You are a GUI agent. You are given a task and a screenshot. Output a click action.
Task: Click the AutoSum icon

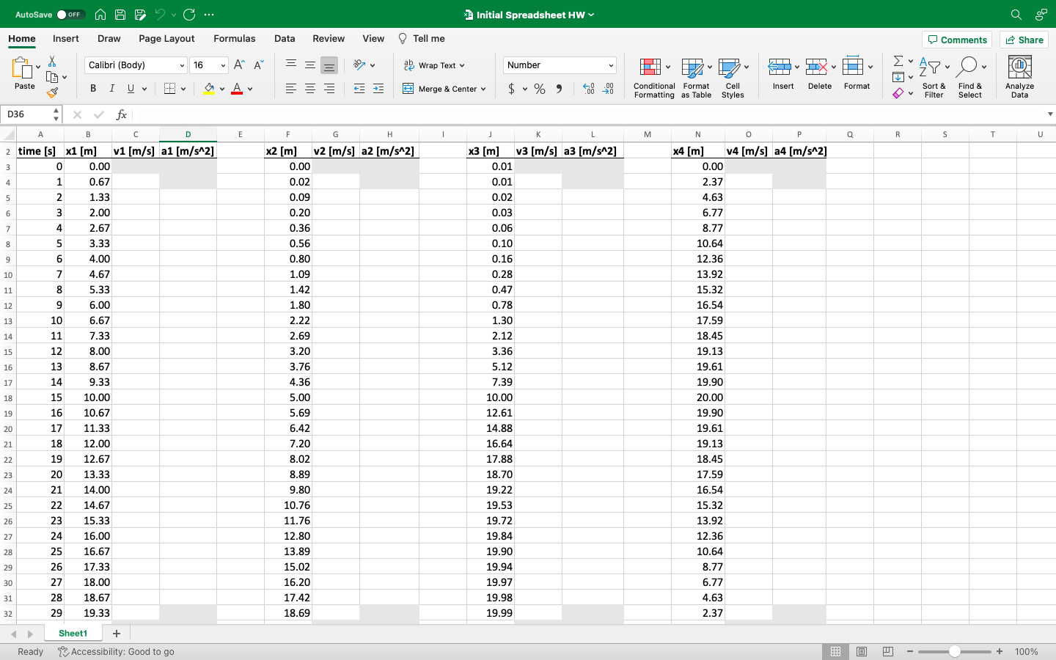point(900,62)
